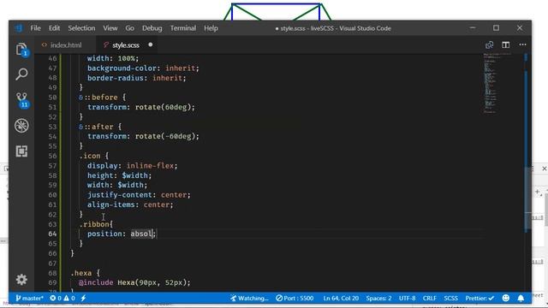Click 'width: 100%;' on line 46
This screenshot has height=308, width=548.
[113, 58]
